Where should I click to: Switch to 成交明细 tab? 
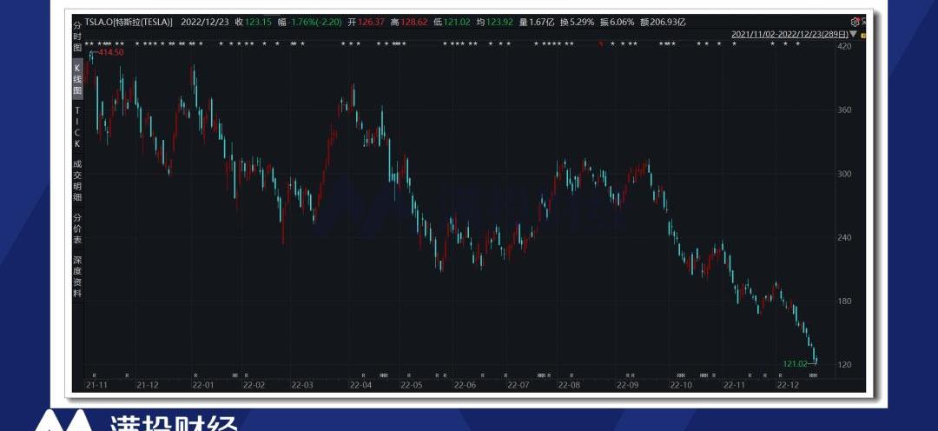coord(77,180)
